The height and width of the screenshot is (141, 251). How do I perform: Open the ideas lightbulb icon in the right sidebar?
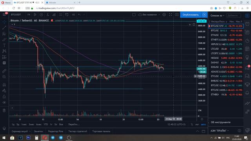247,58
